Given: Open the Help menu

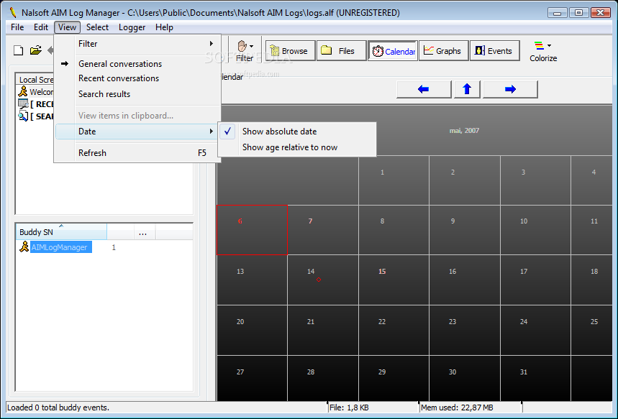Looking at the screenshot, I should coord(164,27).
